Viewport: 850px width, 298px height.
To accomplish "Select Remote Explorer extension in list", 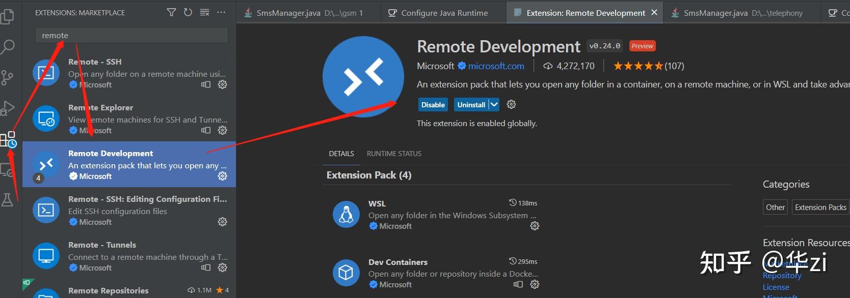I will click(x=129, y=118).
